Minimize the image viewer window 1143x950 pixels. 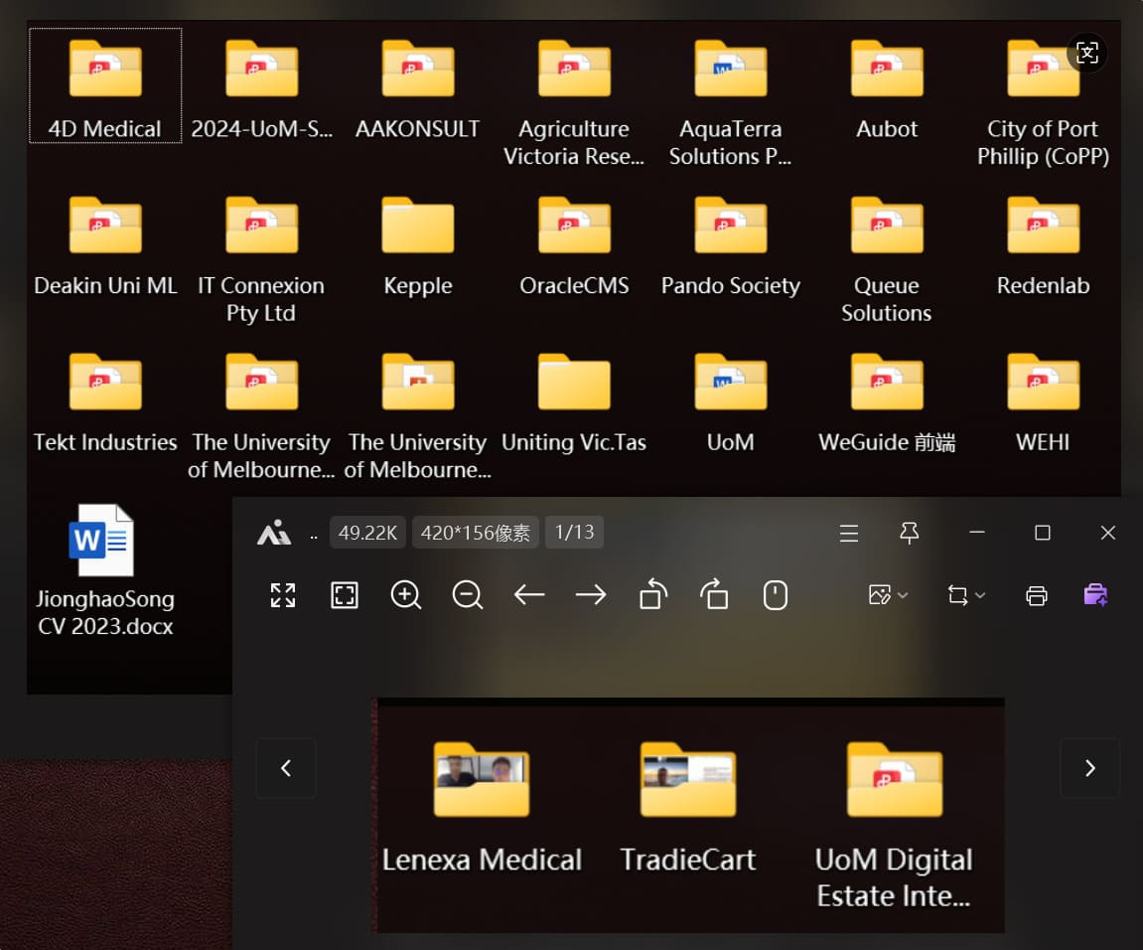coord(977,533)
